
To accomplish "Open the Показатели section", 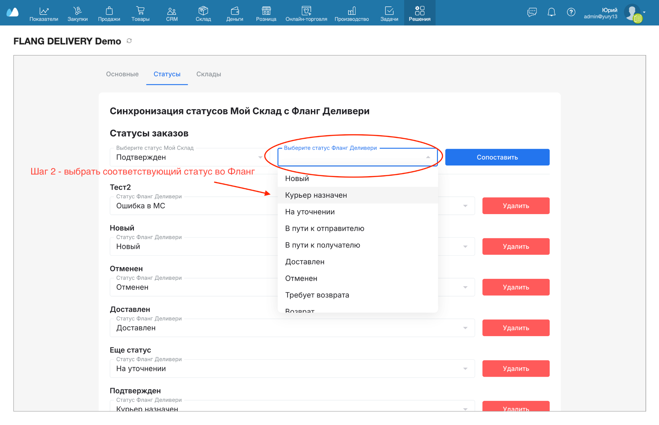I will tap(44, 14).
